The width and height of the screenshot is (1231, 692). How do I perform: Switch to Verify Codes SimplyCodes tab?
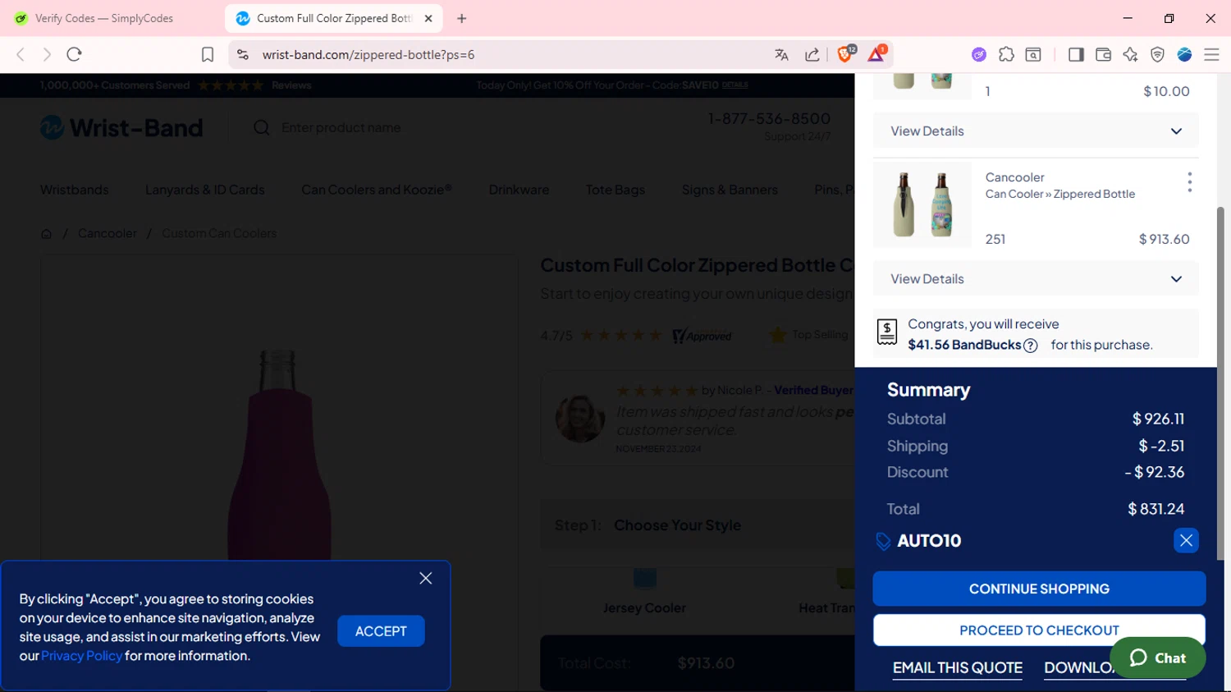(105, 18)
